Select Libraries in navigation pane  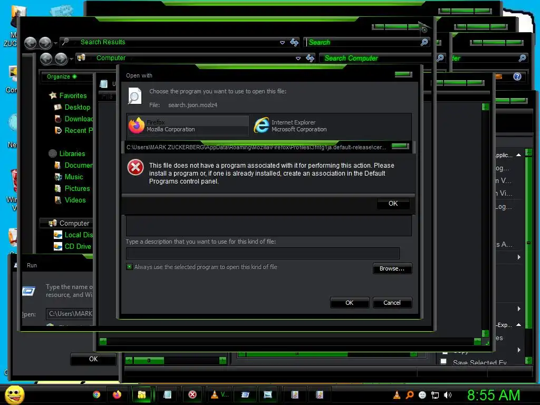coord(72,153)
